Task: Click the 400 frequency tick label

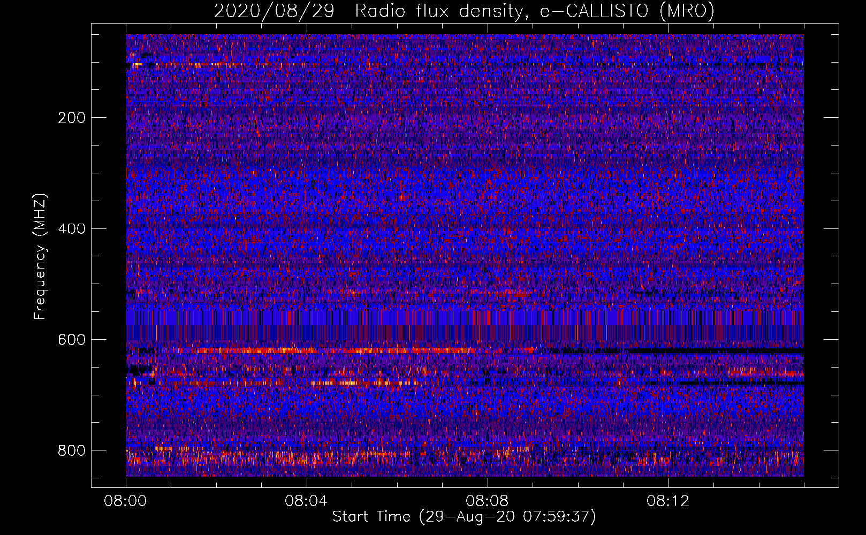Action: (x=72, y=229)
